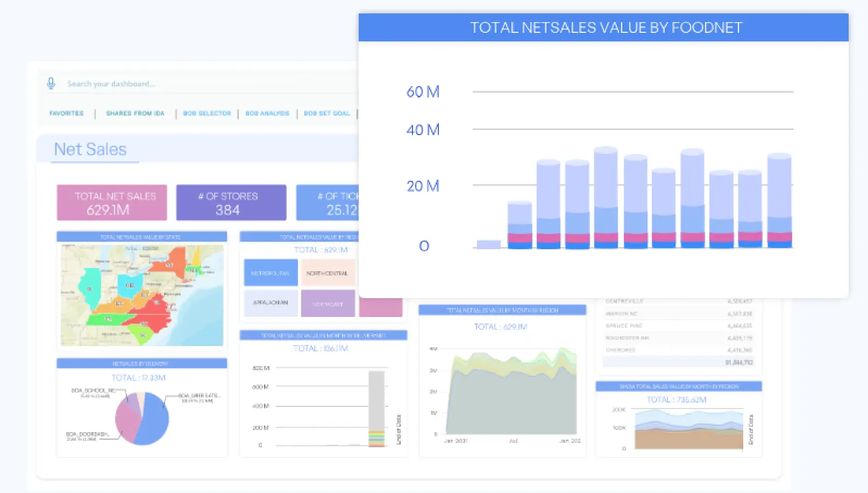Select the North Central region tile
Screen dimensions: 868x493
328,273
